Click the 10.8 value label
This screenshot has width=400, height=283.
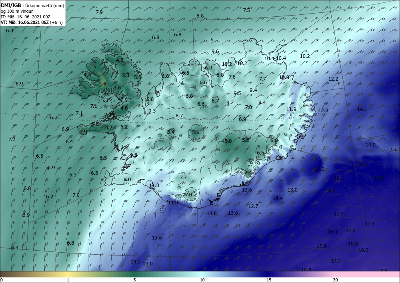pyautogui.click(x=284, y=77)
